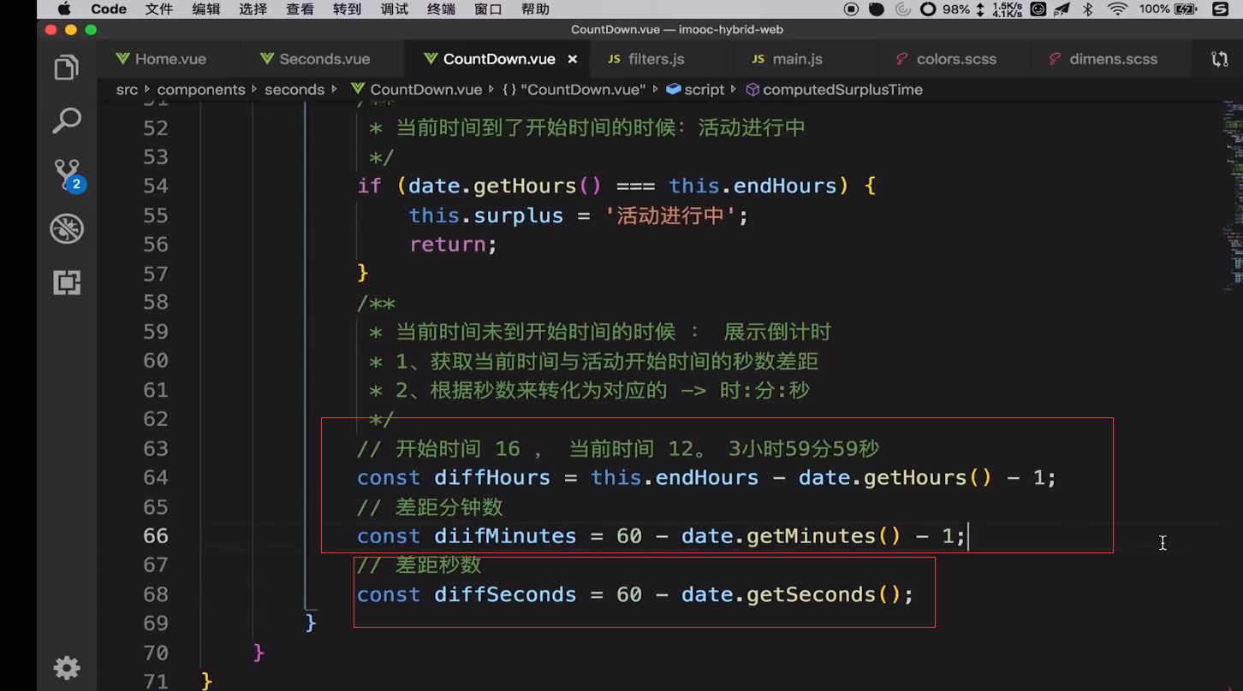Image resolution: width=1243 pixels, height=691 pixels.
Task: Open the 转到 menu
Action: pos(347,9)
